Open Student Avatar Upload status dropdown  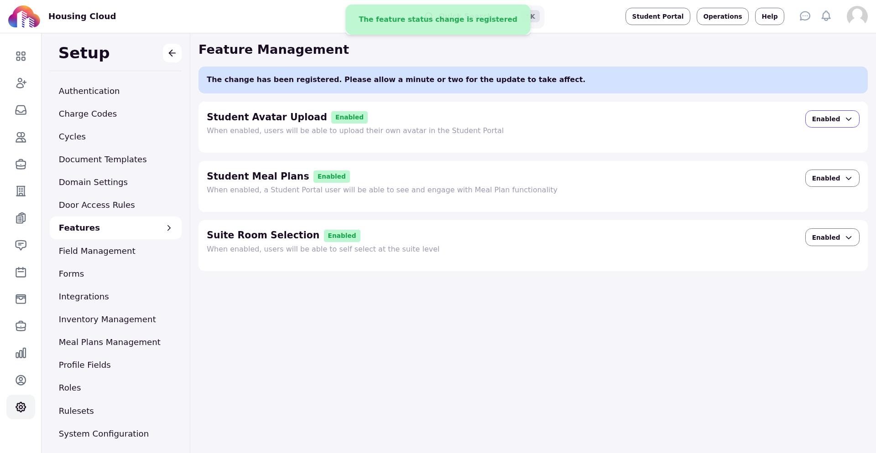tap(832, 119)
